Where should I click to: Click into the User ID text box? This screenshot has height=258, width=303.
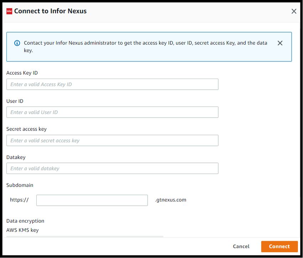coord(112,112)
